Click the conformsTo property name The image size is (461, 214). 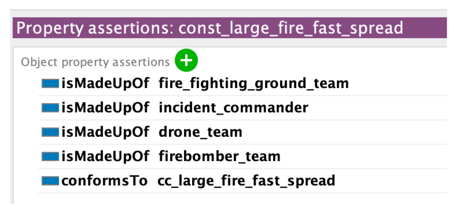[x=104, y=181]
